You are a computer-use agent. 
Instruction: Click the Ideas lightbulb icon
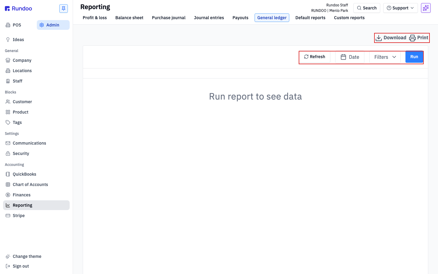(x=8, y=40)
